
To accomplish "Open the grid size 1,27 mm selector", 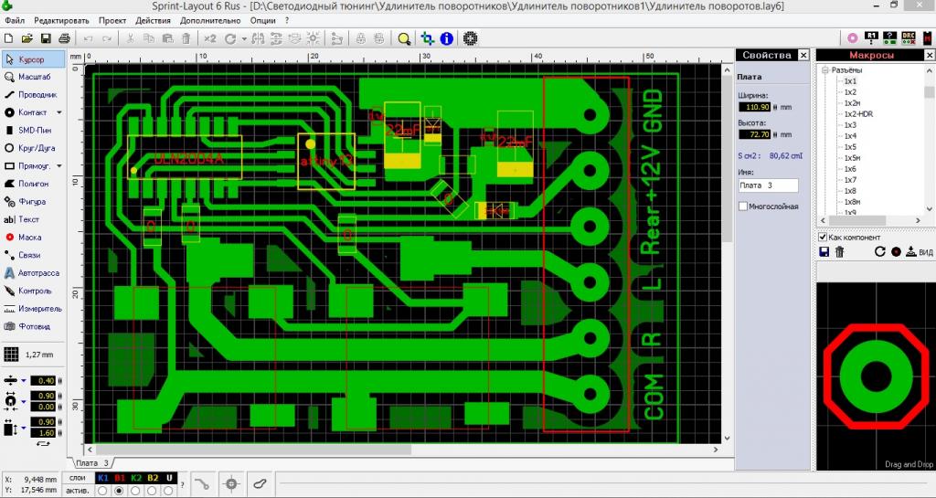I will [28, 355].
